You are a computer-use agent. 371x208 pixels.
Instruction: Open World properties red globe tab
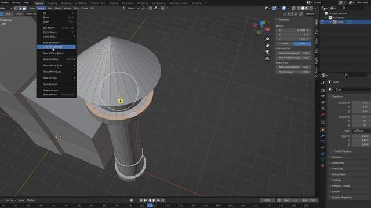(x=323, y=114)
